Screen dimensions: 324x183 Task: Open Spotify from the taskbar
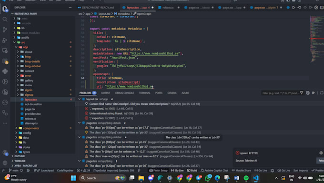(246, 178)
